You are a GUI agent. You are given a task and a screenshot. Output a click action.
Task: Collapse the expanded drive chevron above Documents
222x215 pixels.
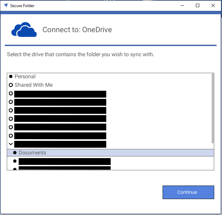[11, 144]
